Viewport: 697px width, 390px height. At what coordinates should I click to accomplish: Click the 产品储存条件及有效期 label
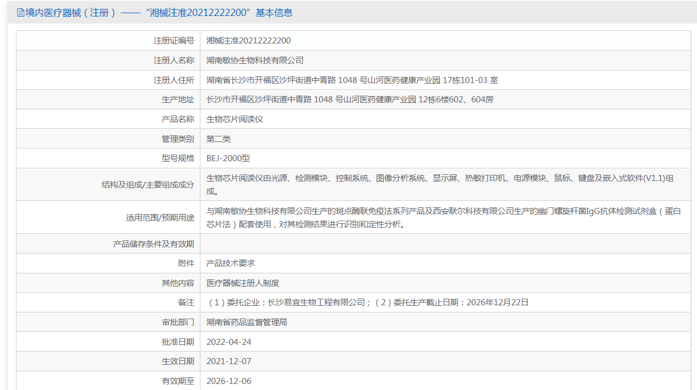tap(154, 244)
